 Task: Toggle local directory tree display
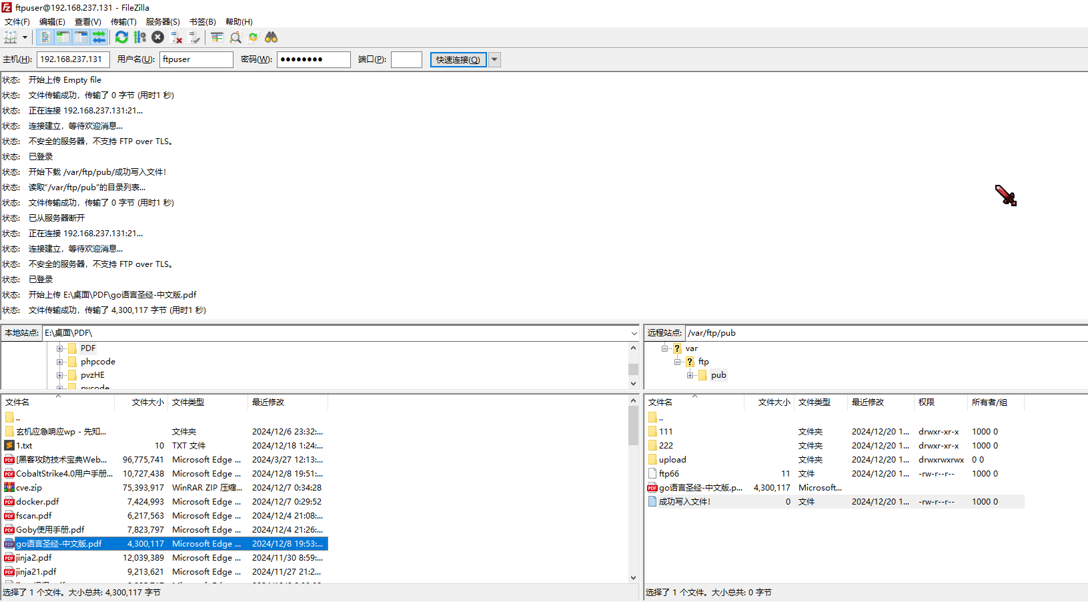63,37
